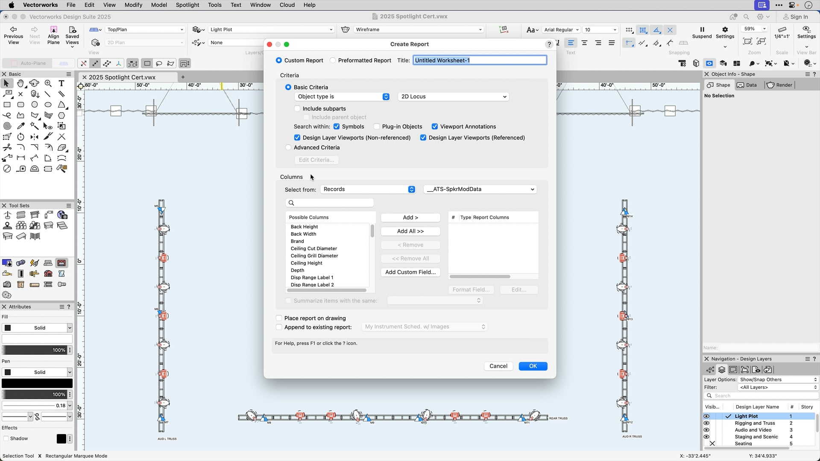820x461 pixels.
Task: Click the Add All button
Action: 410,231
